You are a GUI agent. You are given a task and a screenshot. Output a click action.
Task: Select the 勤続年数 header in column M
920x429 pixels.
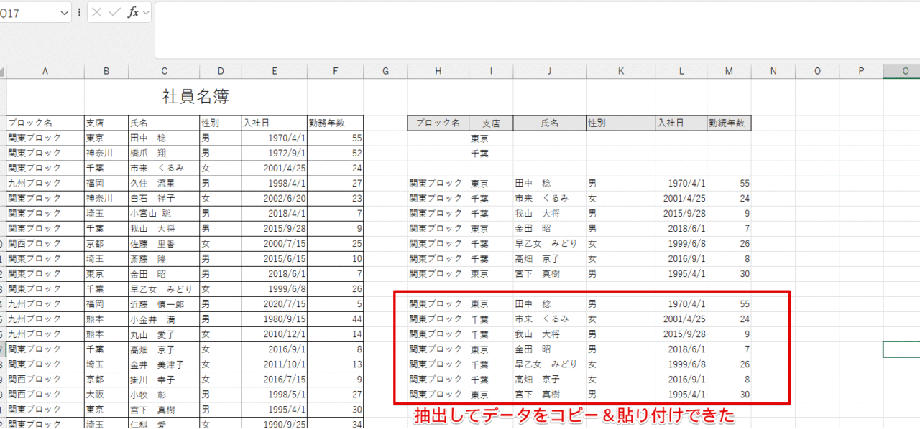[728, 123]
